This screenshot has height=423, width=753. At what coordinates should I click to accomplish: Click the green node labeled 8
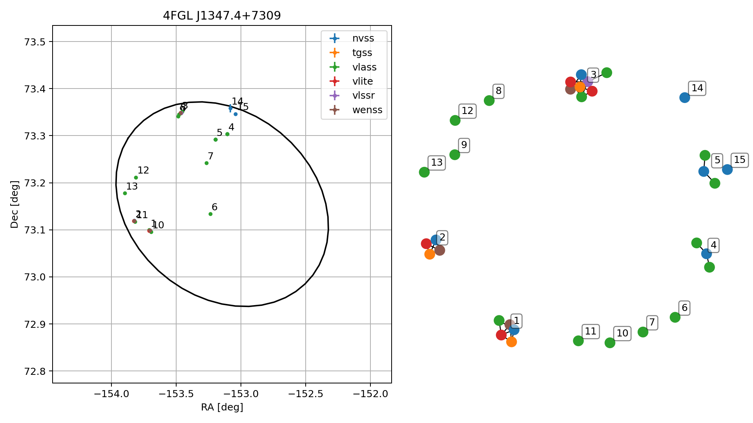[x=489, y=101]
